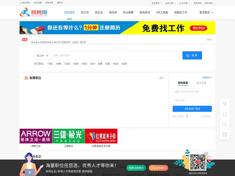235x176 pixels.
Task: Open 地图找工作 navigation item
Action: (180, 12)
